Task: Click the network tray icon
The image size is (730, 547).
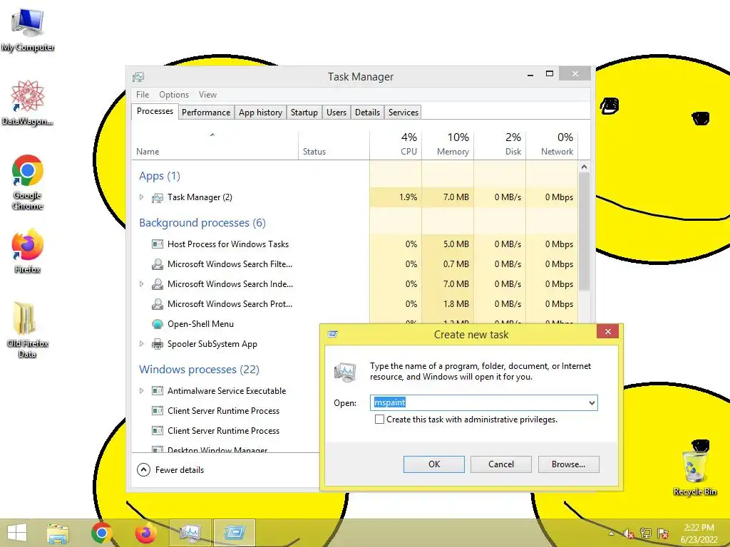Action: 645,533
